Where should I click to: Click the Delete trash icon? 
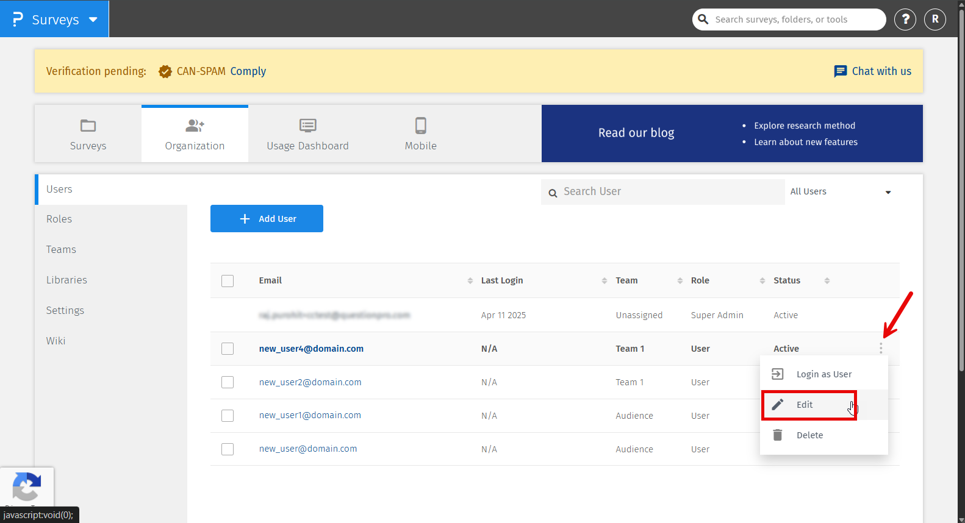tap(778, 435)
